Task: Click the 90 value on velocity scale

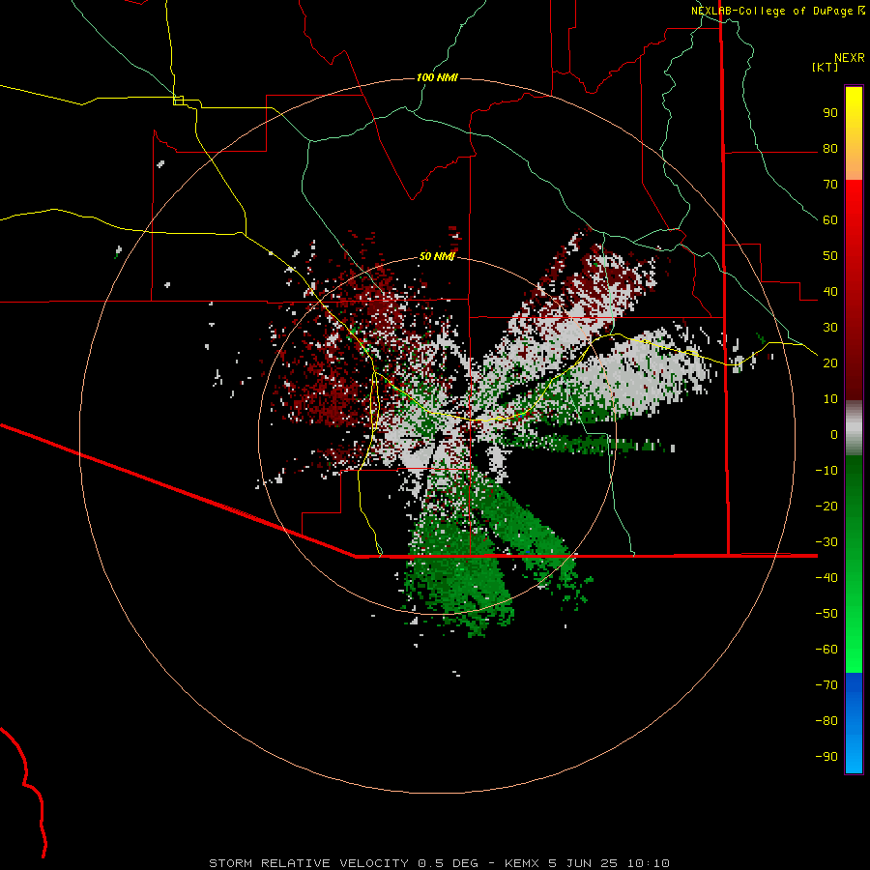Action: pyautogui.click(x=830, y=113)
